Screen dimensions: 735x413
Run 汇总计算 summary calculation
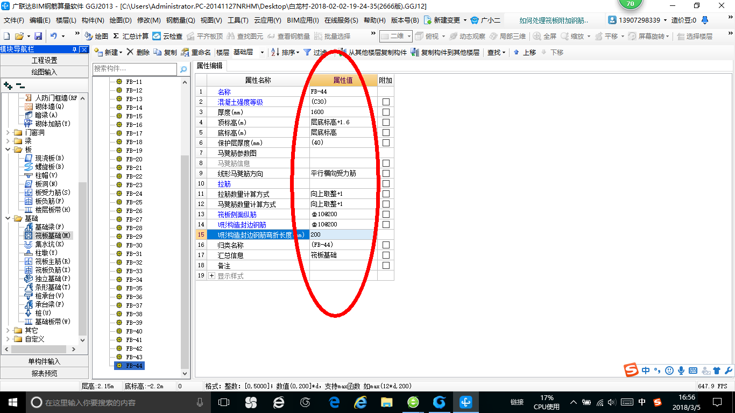(x=131, y=36)
